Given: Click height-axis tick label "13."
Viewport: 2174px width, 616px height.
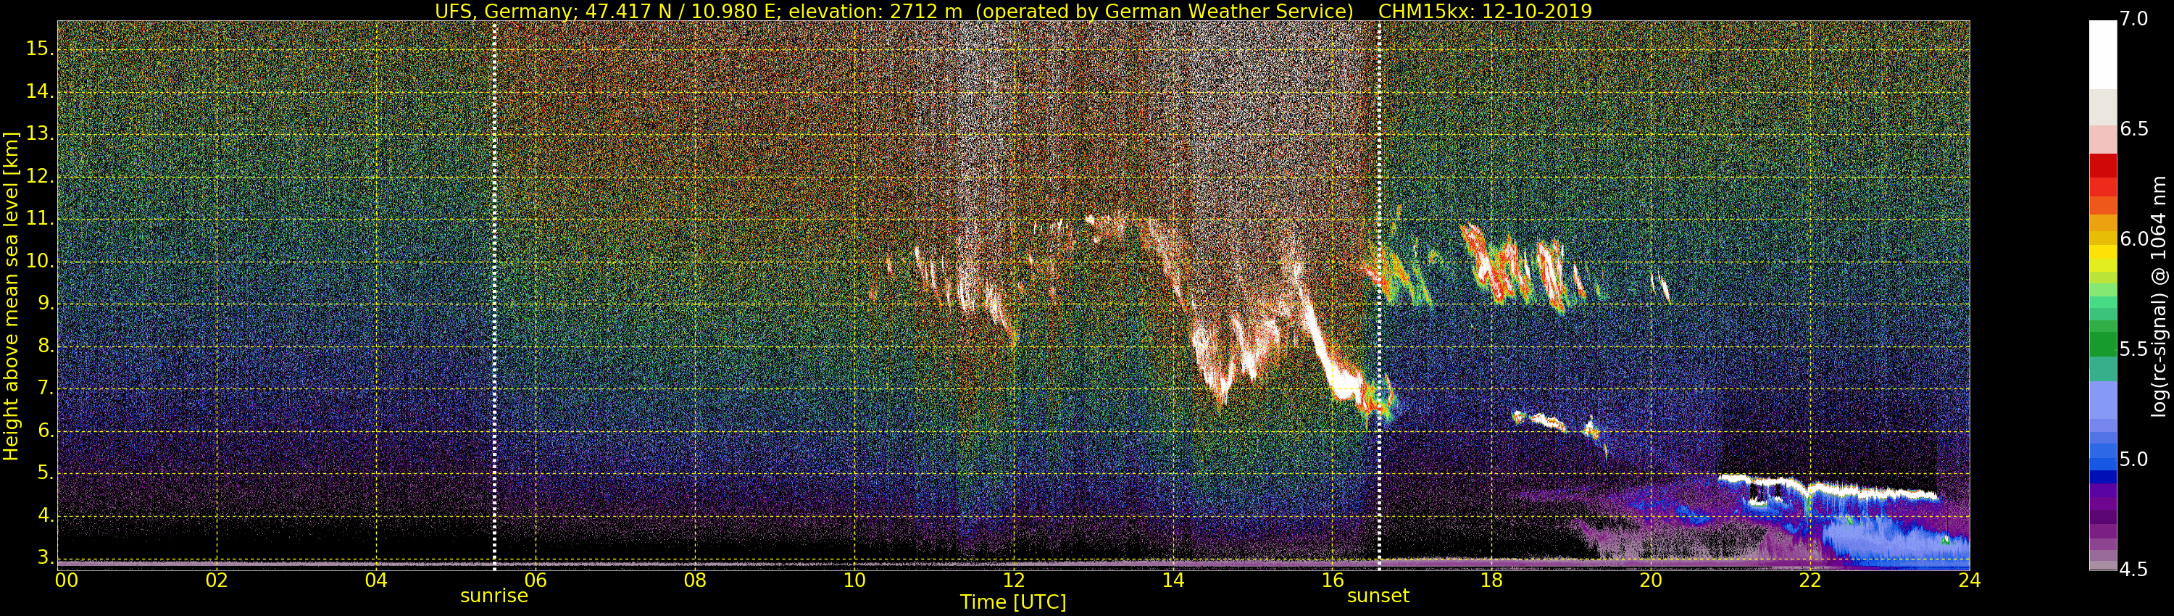Looking at the screenshot, I should click(x=40, y=134).
